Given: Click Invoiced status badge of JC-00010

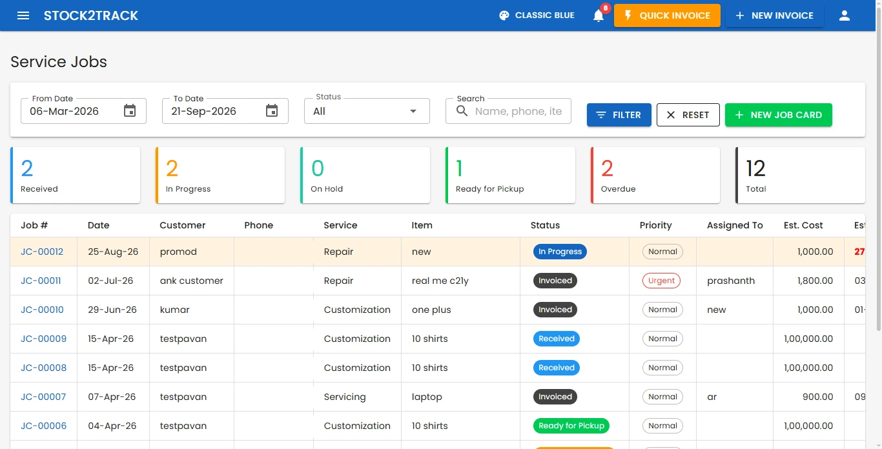Looking at the screenshot, I should 555,310.
